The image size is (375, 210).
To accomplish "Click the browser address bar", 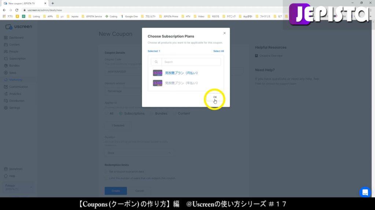I will point(153,10).
